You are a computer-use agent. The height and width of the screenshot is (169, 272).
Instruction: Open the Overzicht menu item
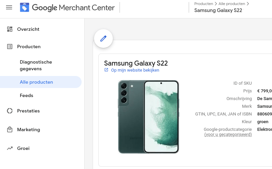click(28, 29)
